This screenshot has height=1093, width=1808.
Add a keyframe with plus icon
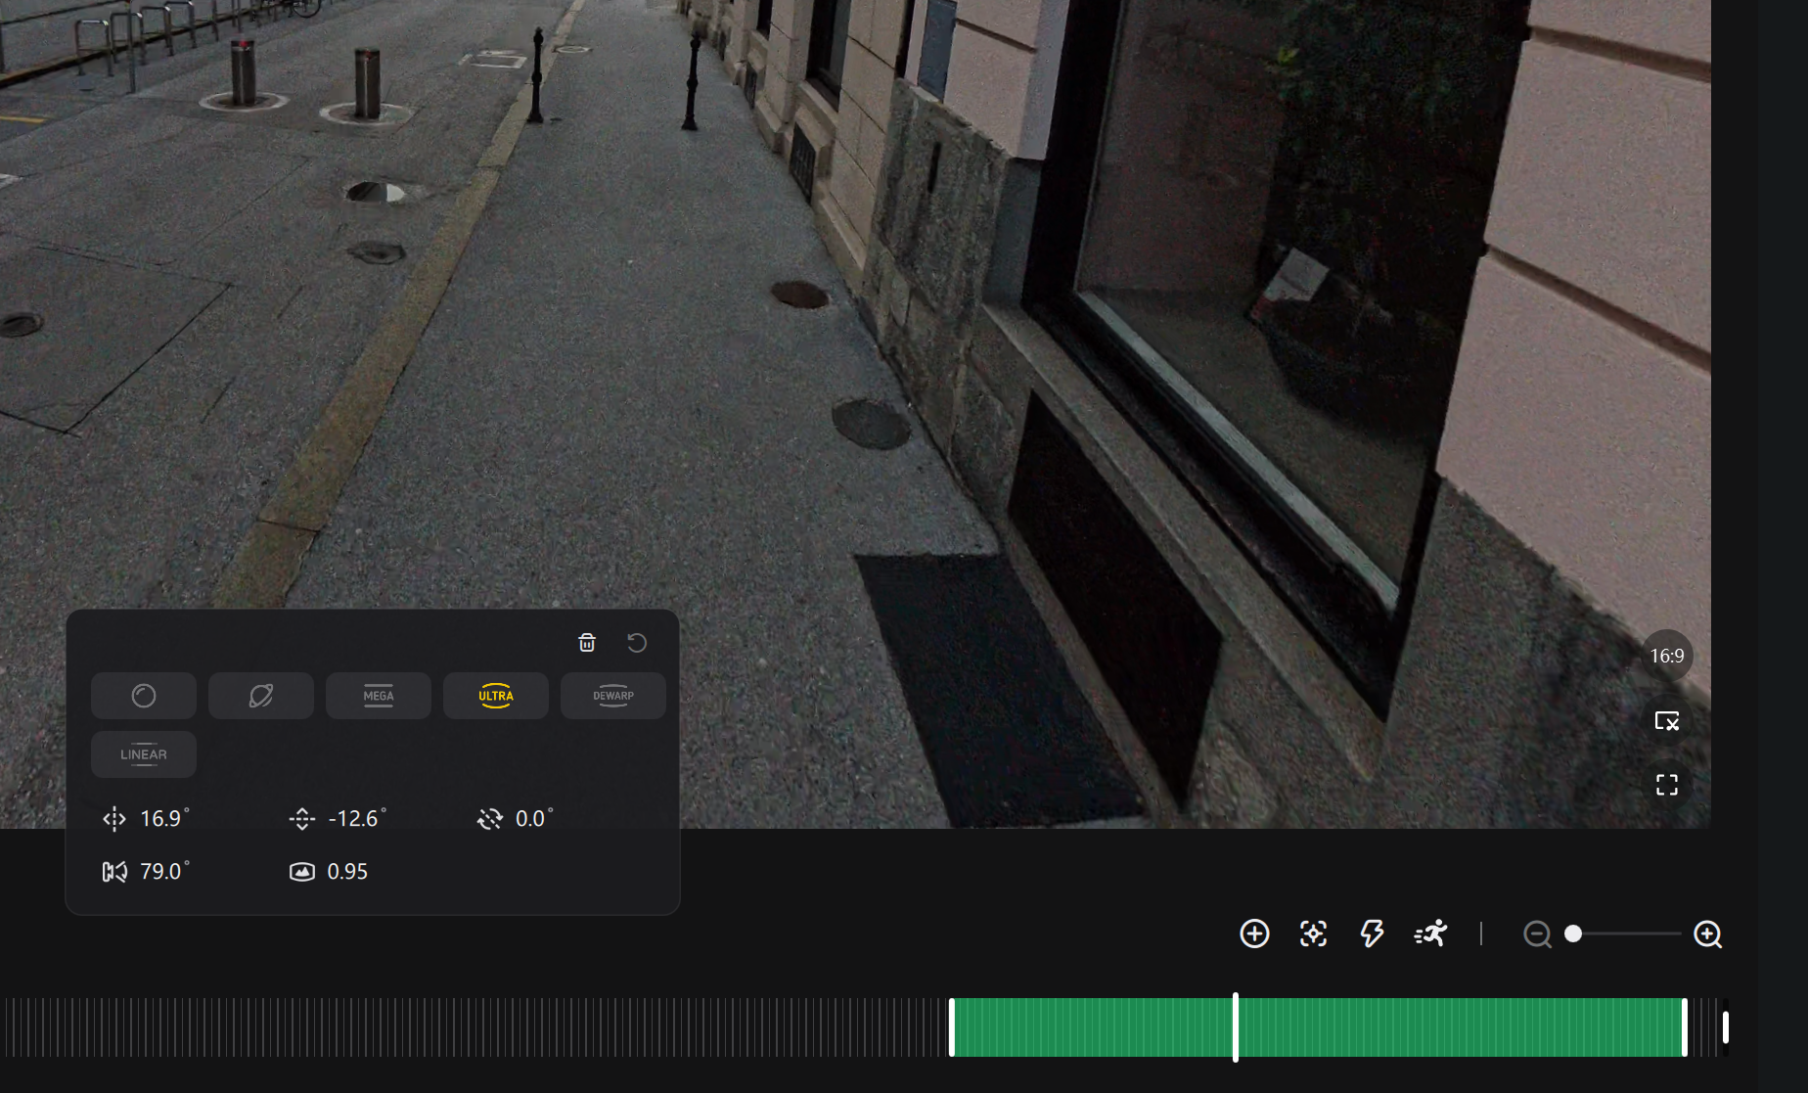[1254, 934]
